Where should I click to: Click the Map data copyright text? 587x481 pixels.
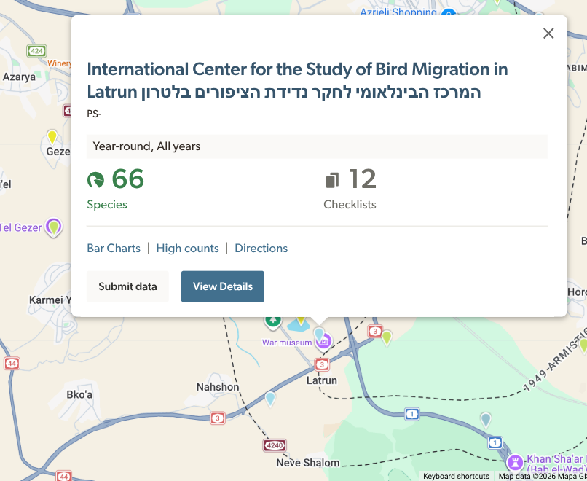point(542,476)
